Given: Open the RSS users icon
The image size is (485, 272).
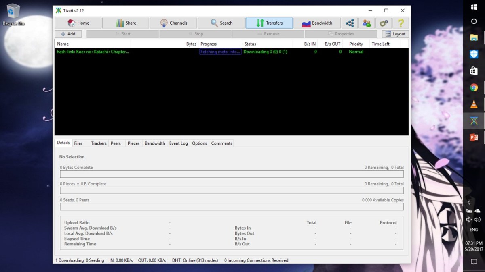Looking at the screenshot, I should pos(367,23).
